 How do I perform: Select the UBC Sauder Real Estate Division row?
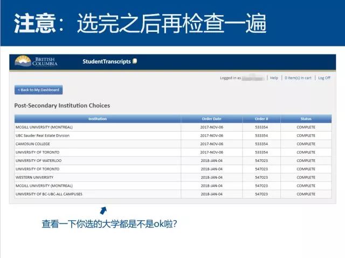point(173,135)
